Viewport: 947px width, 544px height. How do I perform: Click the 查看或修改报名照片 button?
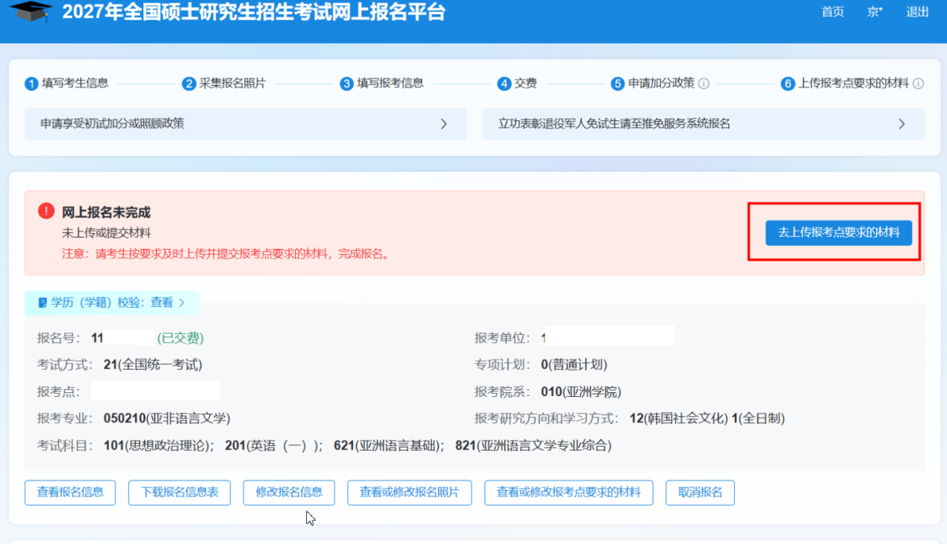click(409, 492)
